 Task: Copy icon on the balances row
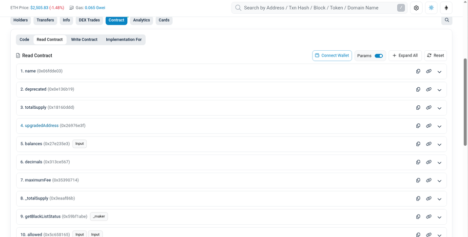pos(418,144)
